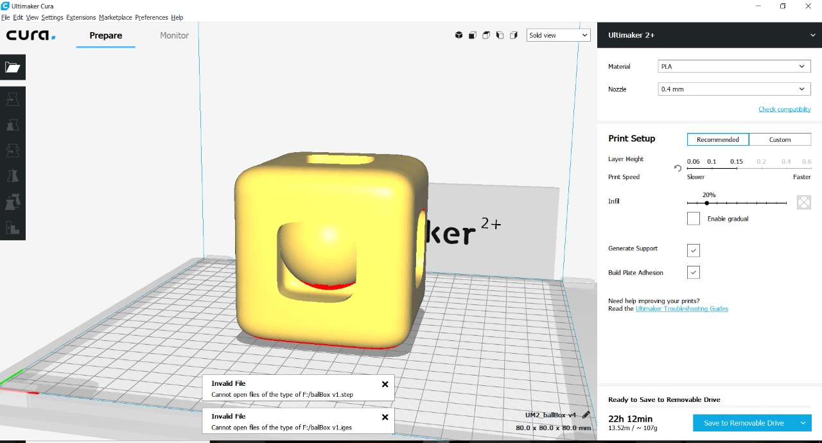Open the Preferences menu
The height and width of the screenshot is (443, 822).
[152, 17]
